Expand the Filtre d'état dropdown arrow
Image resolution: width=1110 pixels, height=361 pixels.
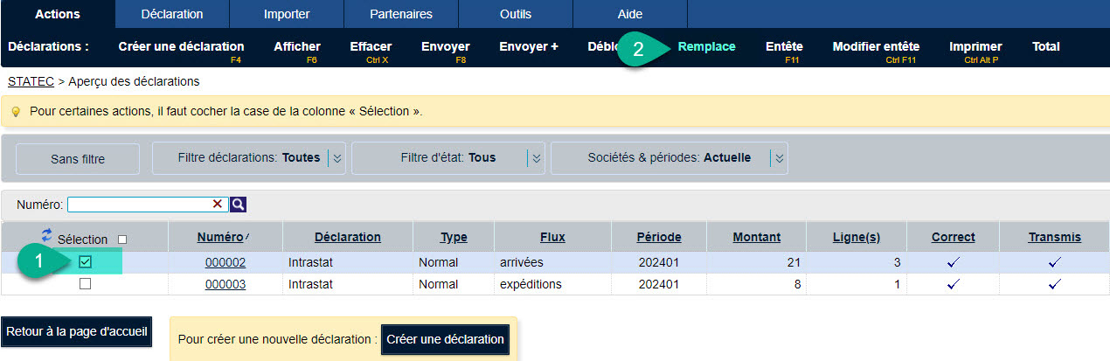pyautogui.click(x=537, y=158)
